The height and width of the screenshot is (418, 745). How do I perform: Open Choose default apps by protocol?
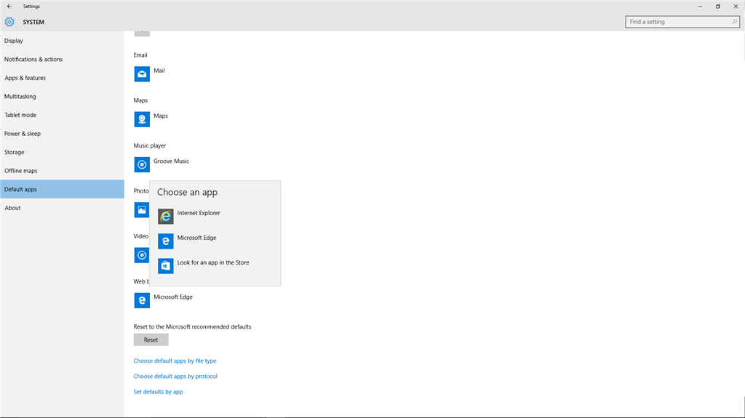175,377
